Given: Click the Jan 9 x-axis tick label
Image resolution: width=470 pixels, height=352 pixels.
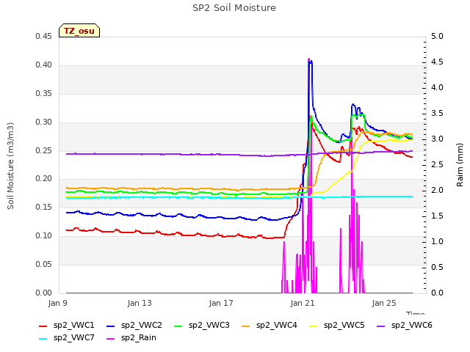Looking at the screenshot, I should click(57, 303).
